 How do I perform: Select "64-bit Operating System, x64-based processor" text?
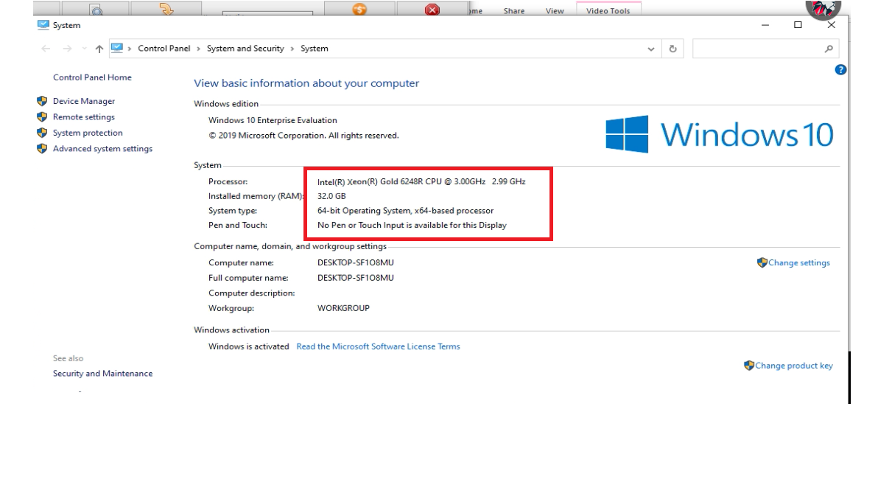click(405, 211)
